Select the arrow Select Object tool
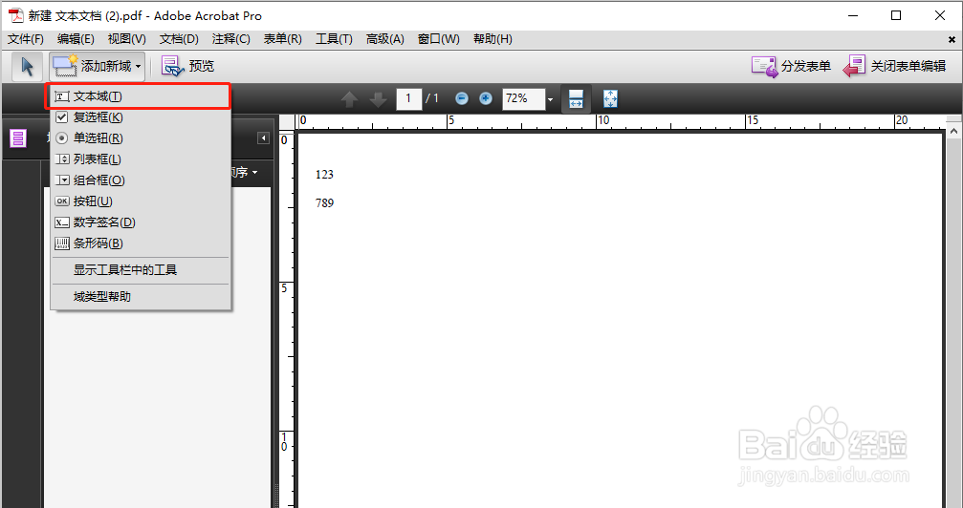 click(x=28, y=66)
